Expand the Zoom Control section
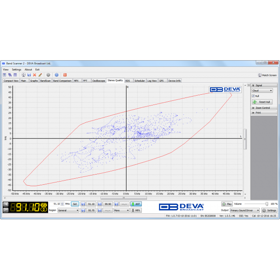 click(x=264, y=108)
